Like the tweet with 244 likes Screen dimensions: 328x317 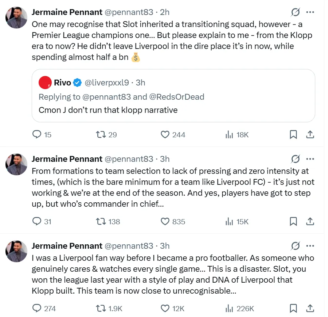165,135
